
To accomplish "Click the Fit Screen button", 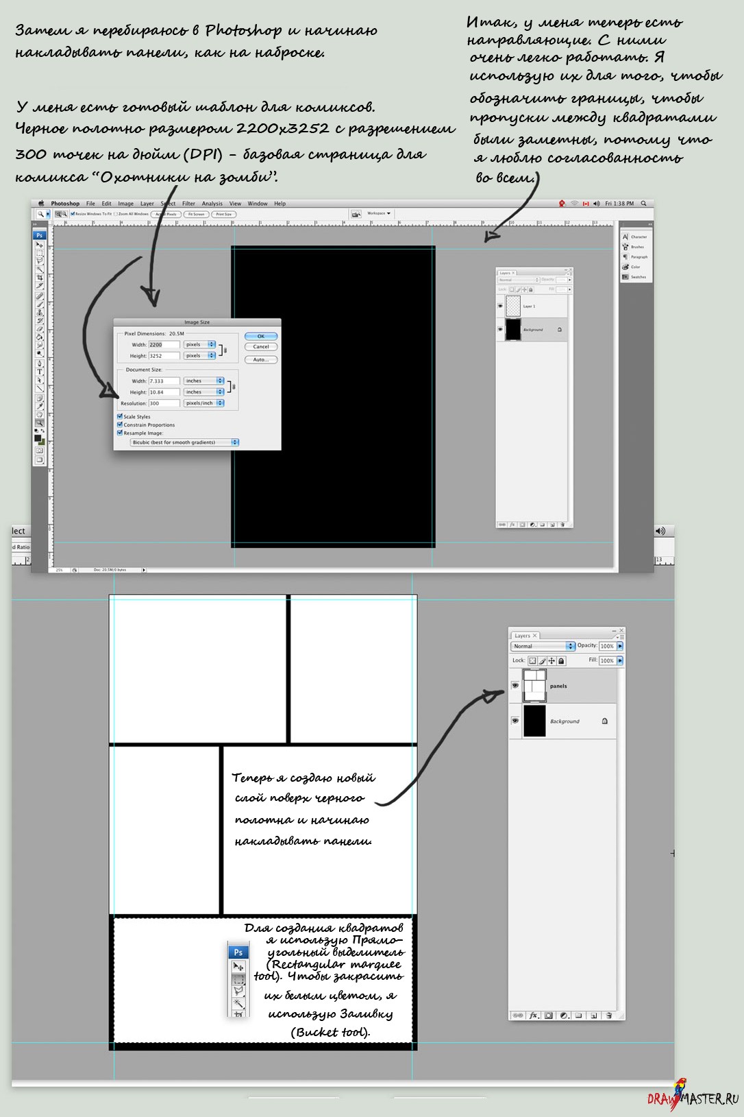I will point(196,214).
